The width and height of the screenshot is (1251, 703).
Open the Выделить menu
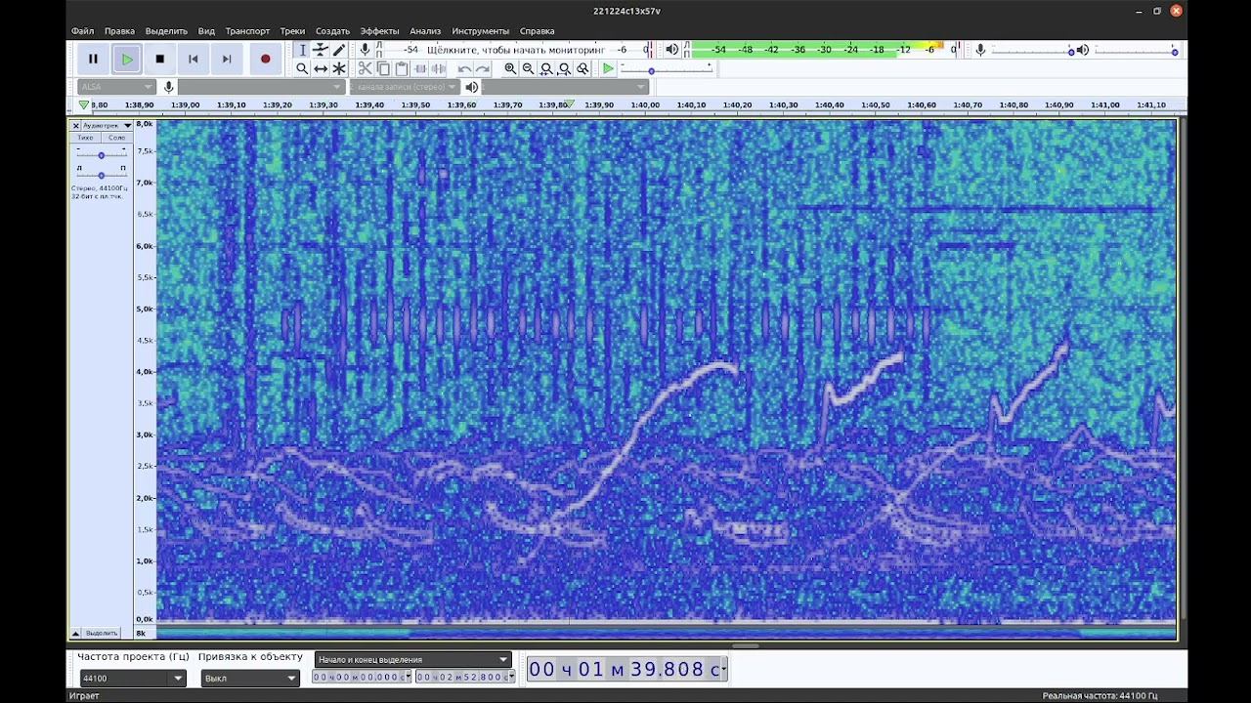pos(166,31)
